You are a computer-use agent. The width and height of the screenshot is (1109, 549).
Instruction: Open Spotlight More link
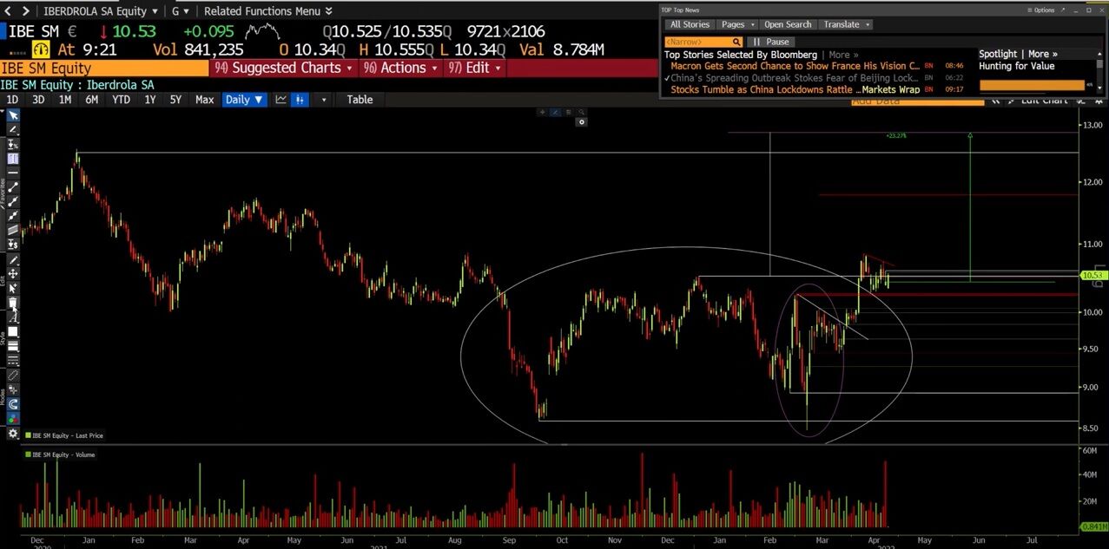point(1043,54)
